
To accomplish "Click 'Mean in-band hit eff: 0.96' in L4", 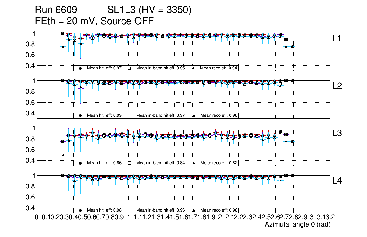I will coord(160,210).
